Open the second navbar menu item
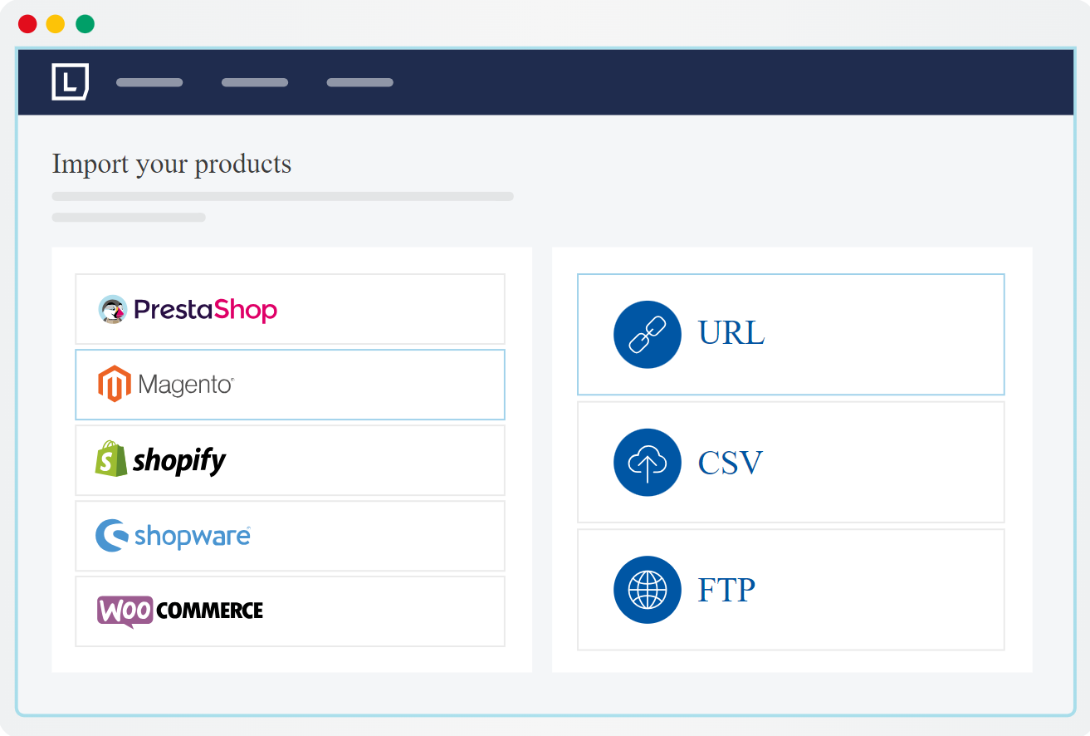Image resolution: width=1090 pixels, height=736 pixels. (255, 82)
